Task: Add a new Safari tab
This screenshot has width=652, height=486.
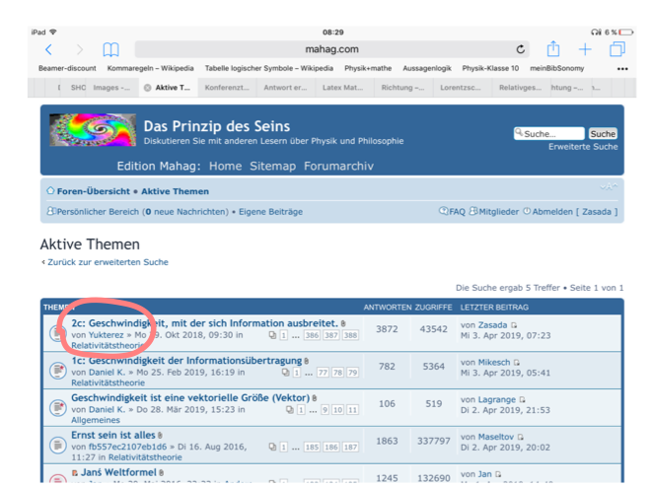Action: [585, 49]
